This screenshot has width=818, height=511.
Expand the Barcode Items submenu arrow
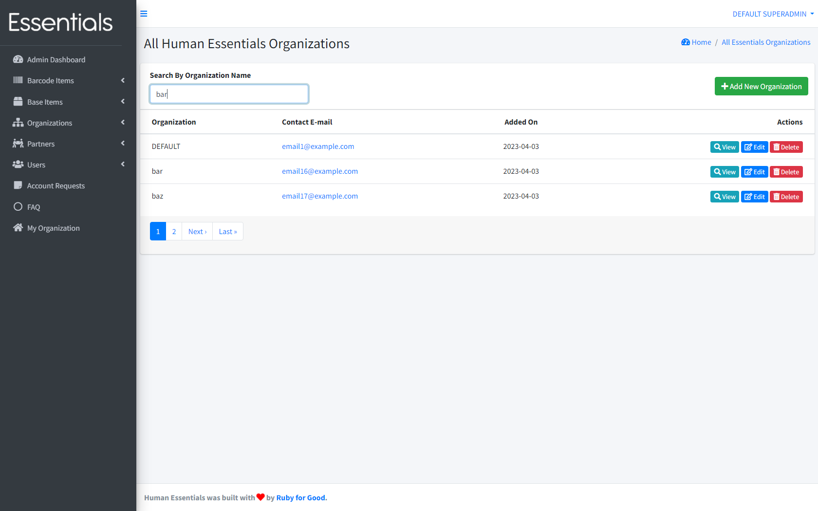123,80
